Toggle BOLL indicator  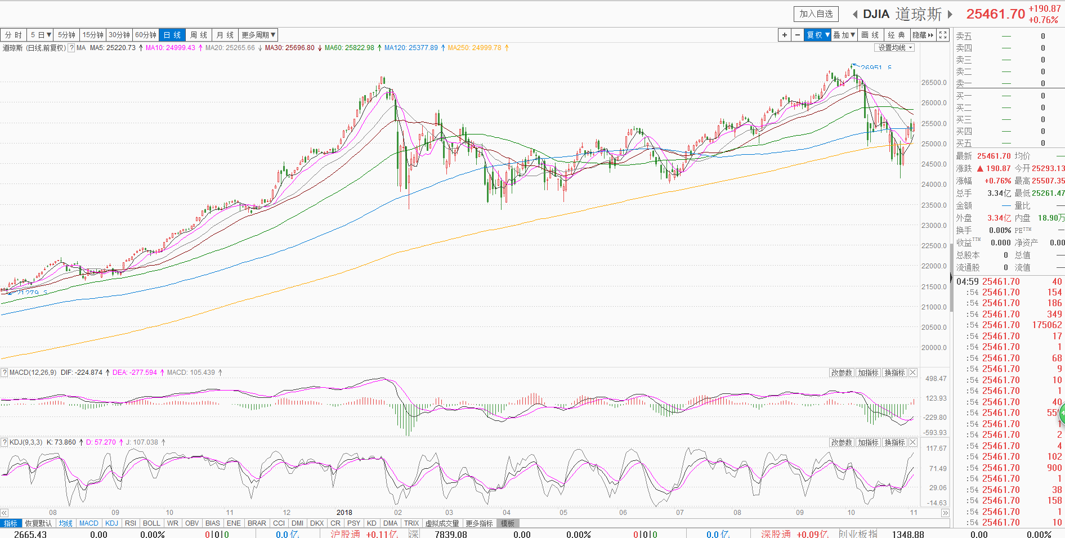click(152, 523)
